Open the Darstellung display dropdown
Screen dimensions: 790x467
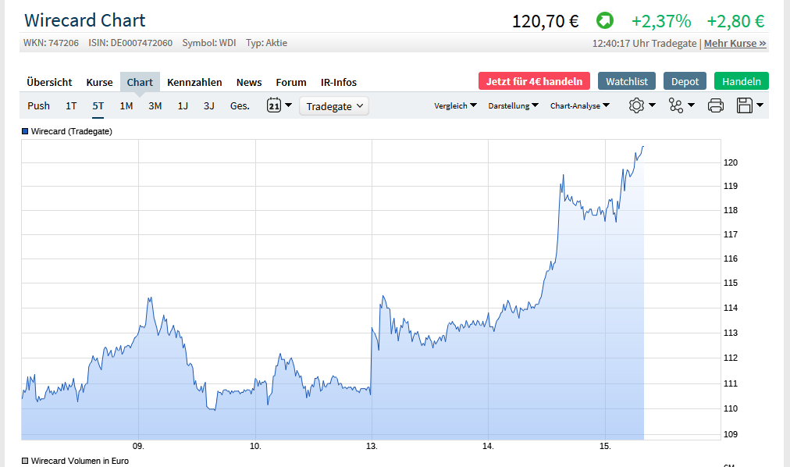[x=513, y=105]
